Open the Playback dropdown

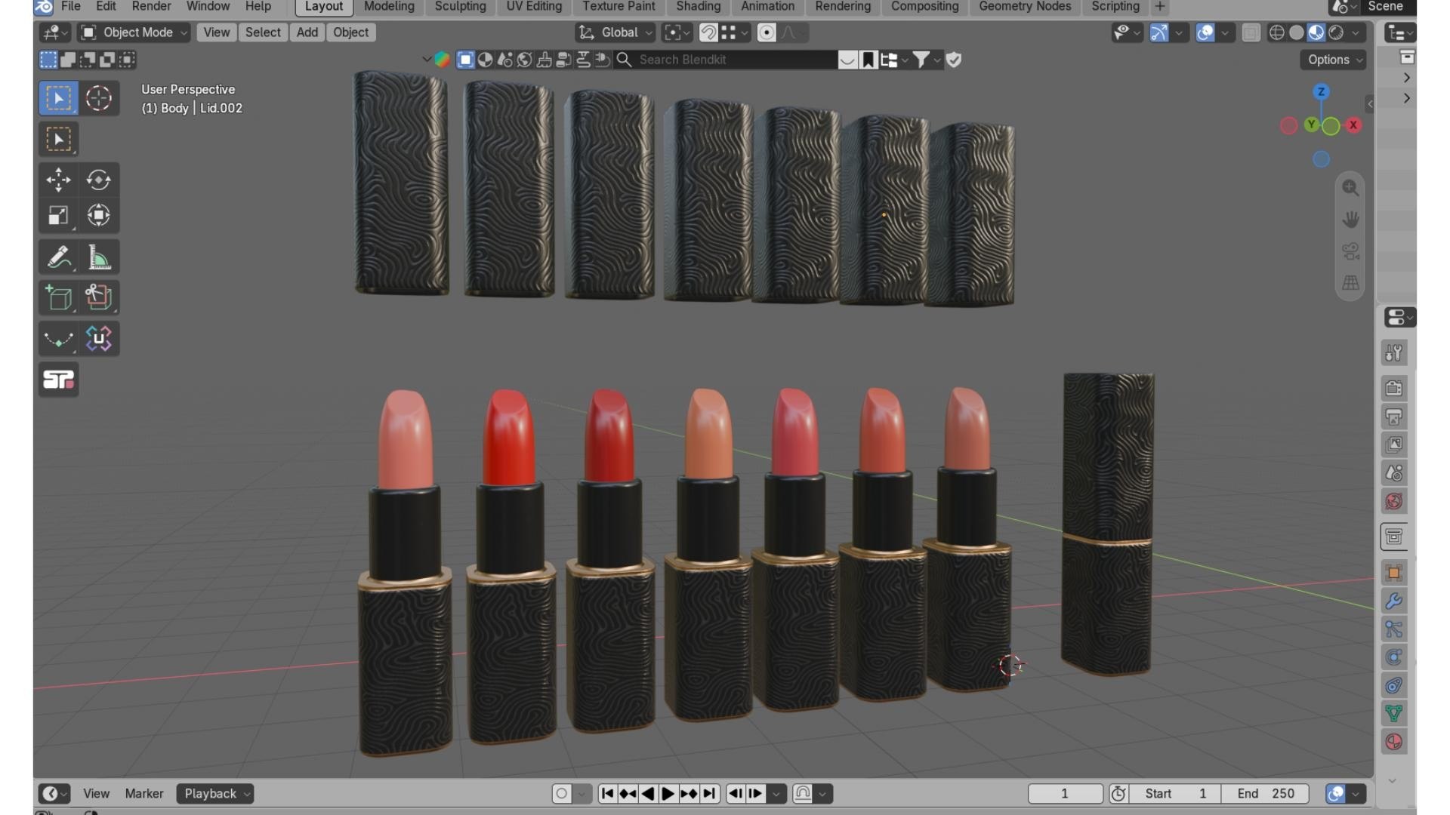[x=215, y=794]
